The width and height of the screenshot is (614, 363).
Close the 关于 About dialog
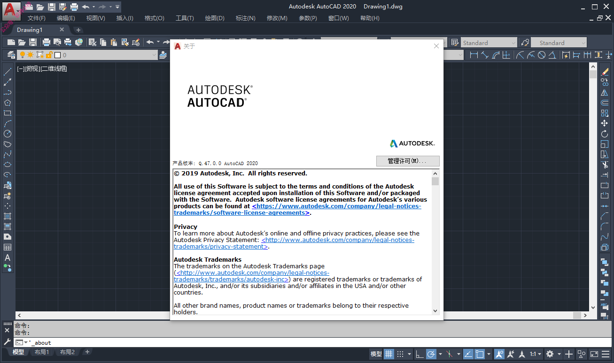(436, 46)
